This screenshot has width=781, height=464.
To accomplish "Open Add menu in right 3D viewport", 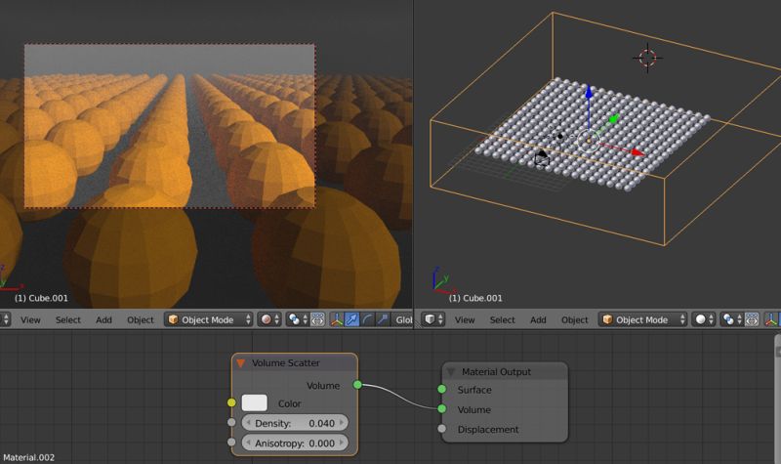I will click(538, 320).
